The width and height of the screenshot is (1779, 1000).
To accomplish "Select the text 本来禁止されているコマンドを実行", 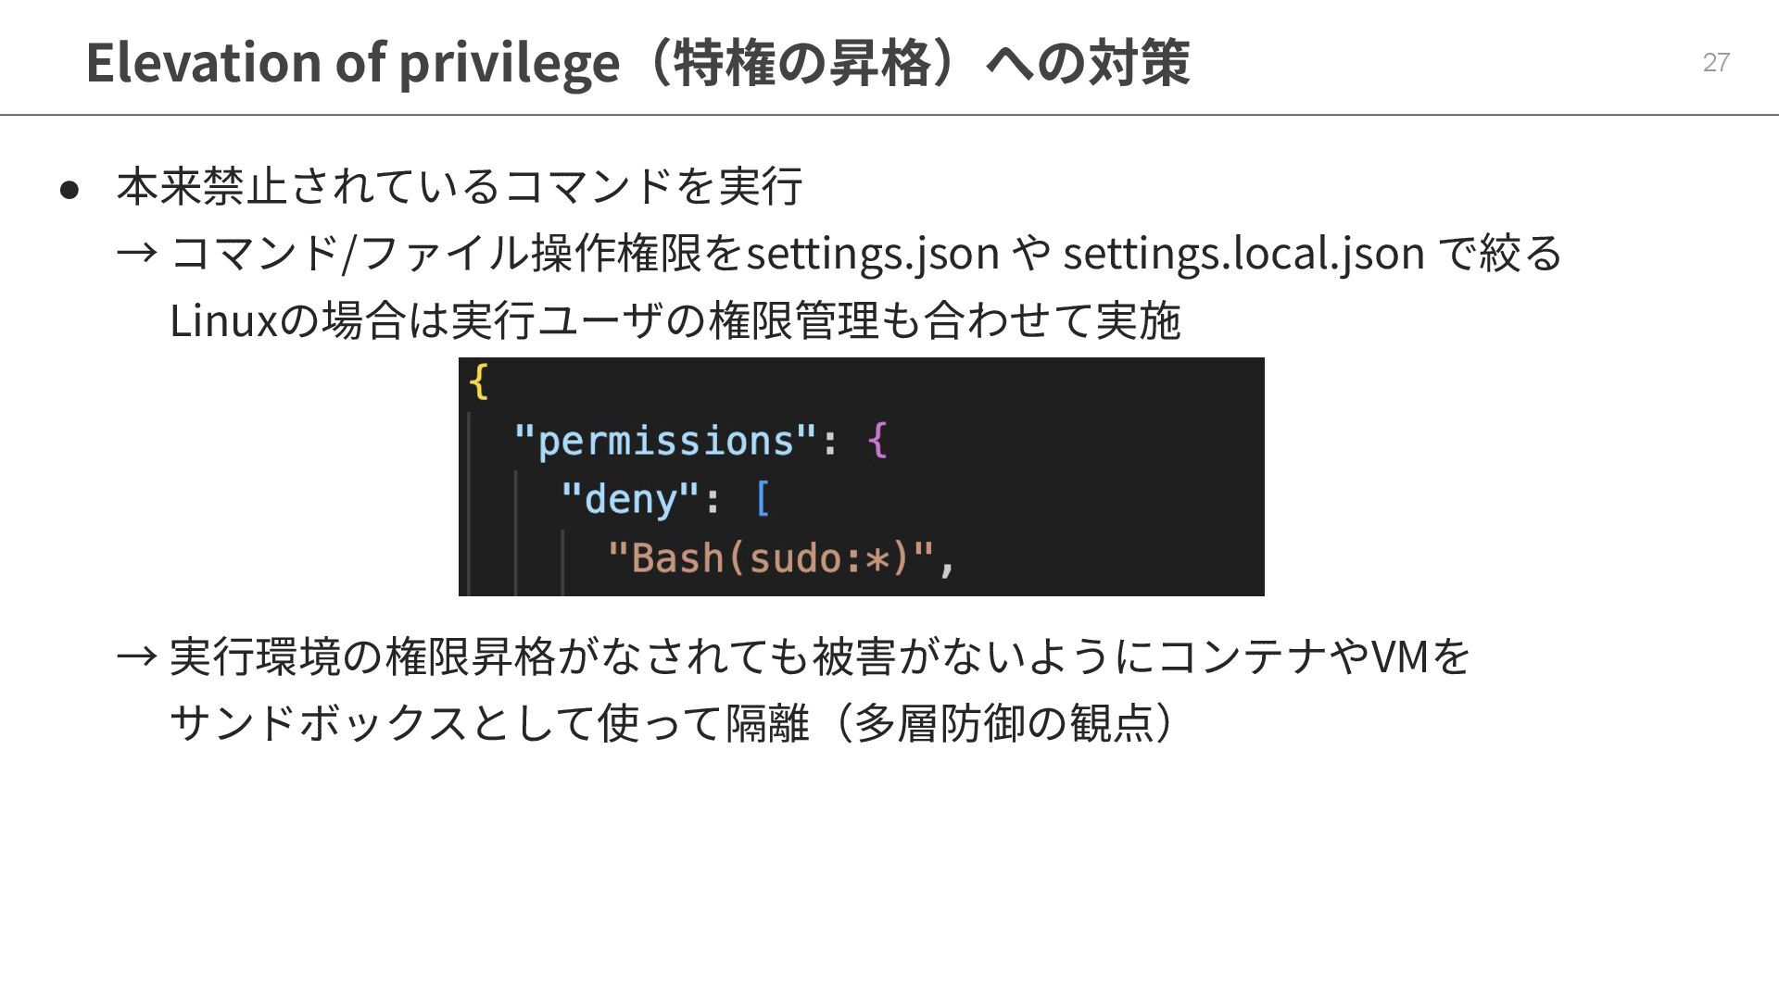I will coord(459,186).
